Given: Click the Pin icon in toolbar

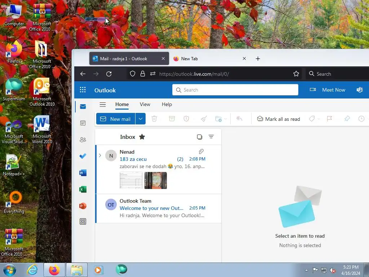Looking at the screenshot, I should click(347, 119).
